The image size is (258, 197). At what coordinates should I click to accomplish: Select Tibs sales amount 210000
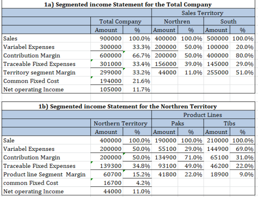[x=217, y=140]
